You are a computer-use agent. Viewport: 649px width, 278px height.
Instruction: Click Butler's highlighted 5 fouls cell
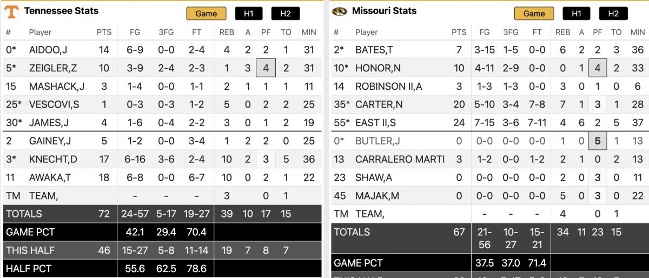tap(598, 141)
